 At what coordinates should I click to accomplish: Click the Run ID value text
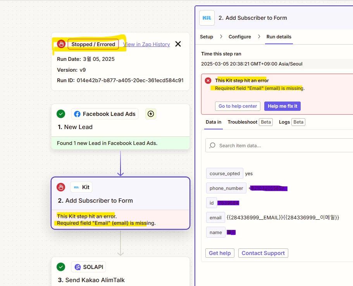coord(130,80)
